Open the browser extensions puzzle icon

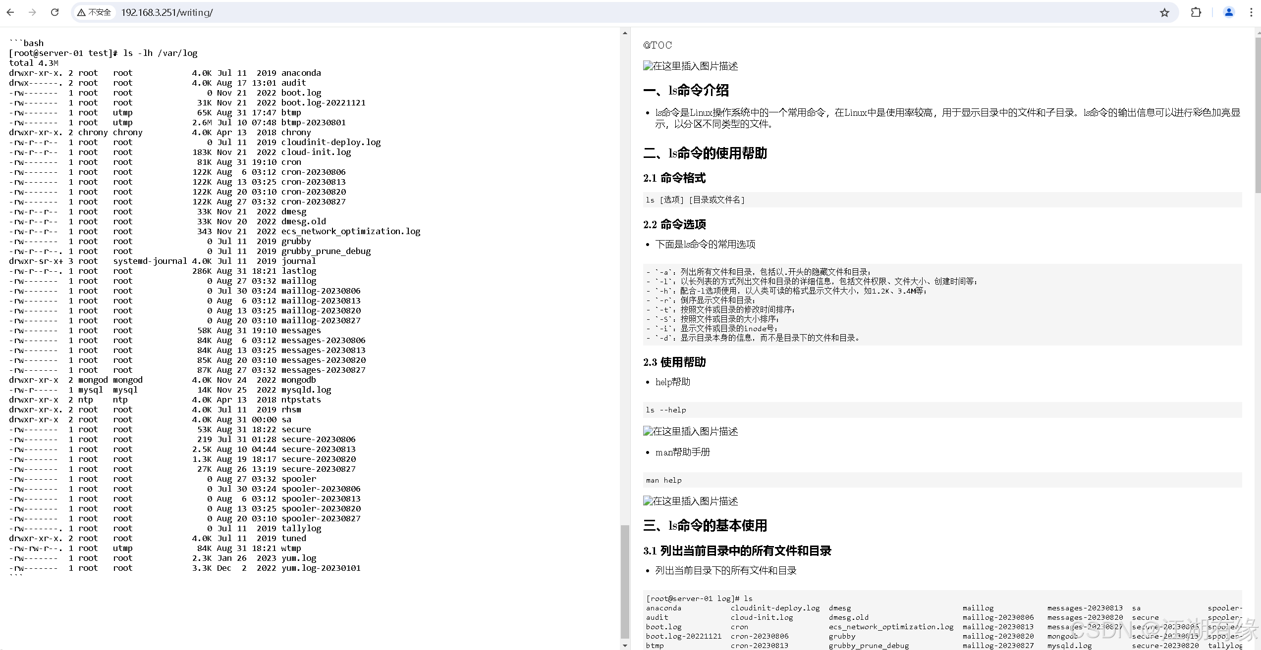[x=1196, y=12]
